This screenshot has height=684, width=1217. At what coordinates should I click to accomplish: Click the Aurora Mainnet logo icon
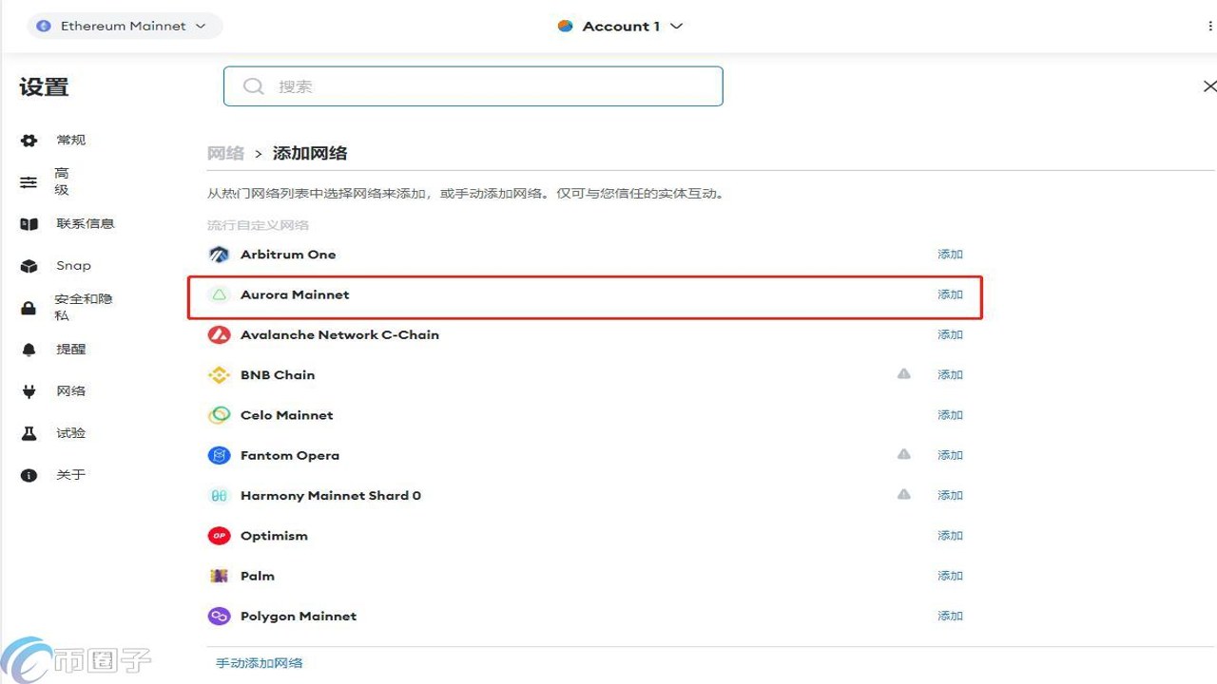219,294
